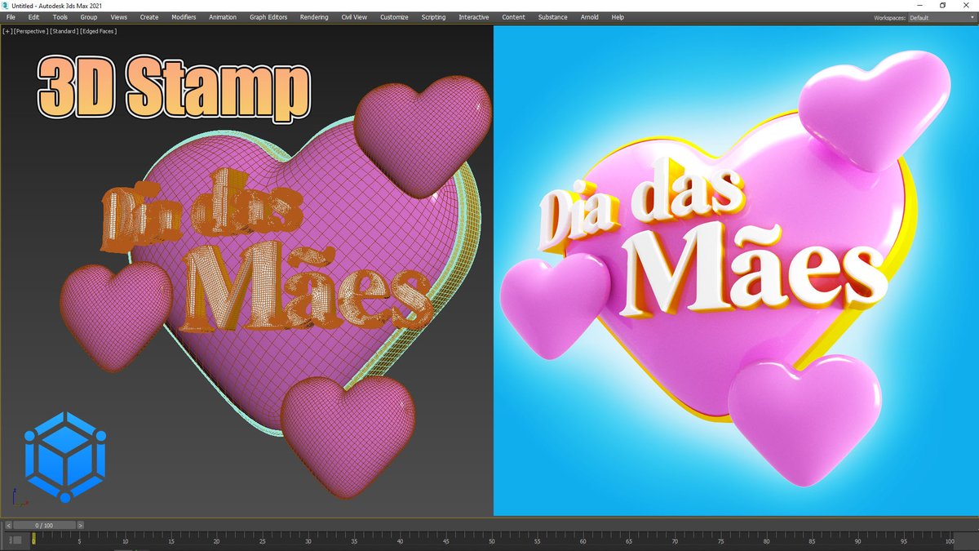Open the Interactive menu
979x551 pixels.
[x=474, y=17]
